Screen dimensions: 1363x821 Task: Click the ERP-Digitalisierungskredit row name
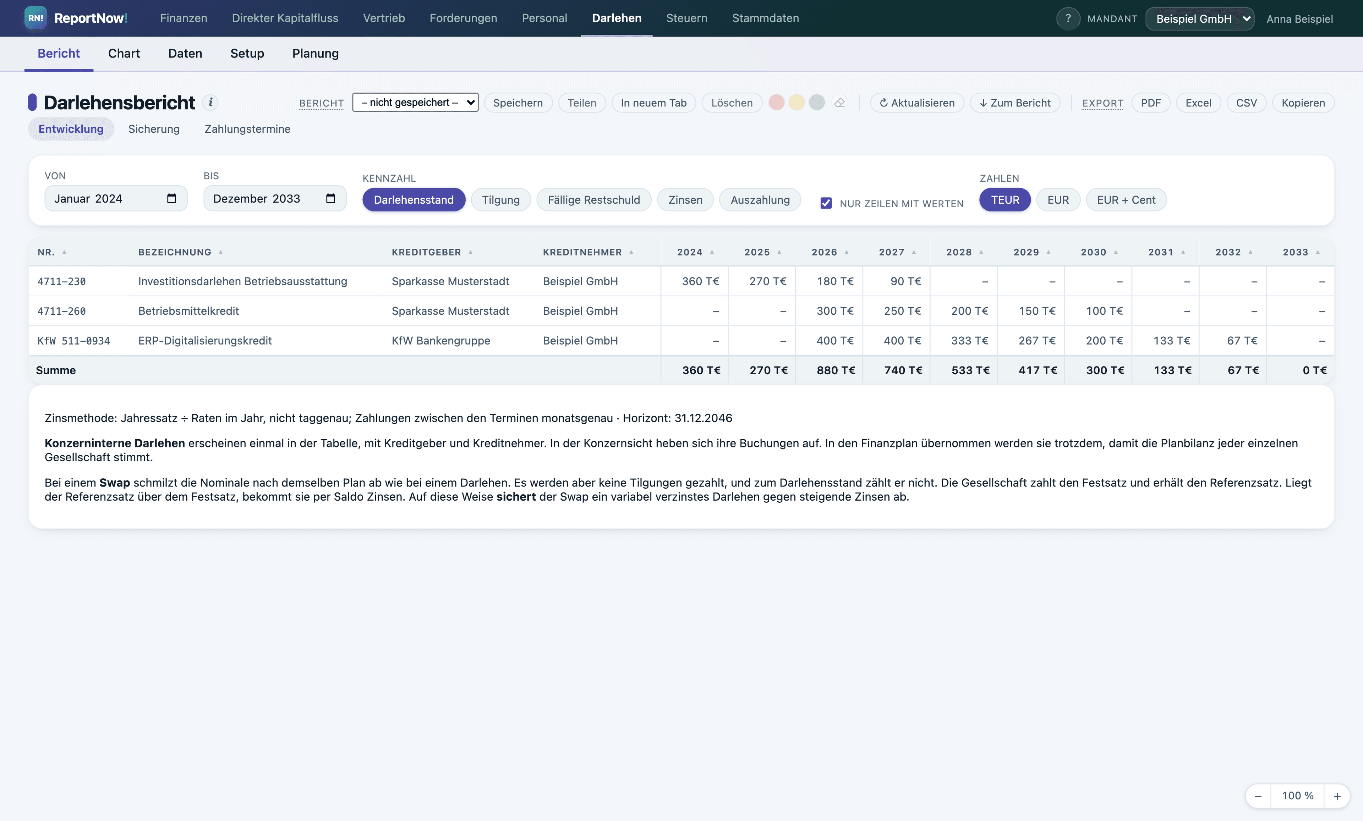click(x=205, y=341)
